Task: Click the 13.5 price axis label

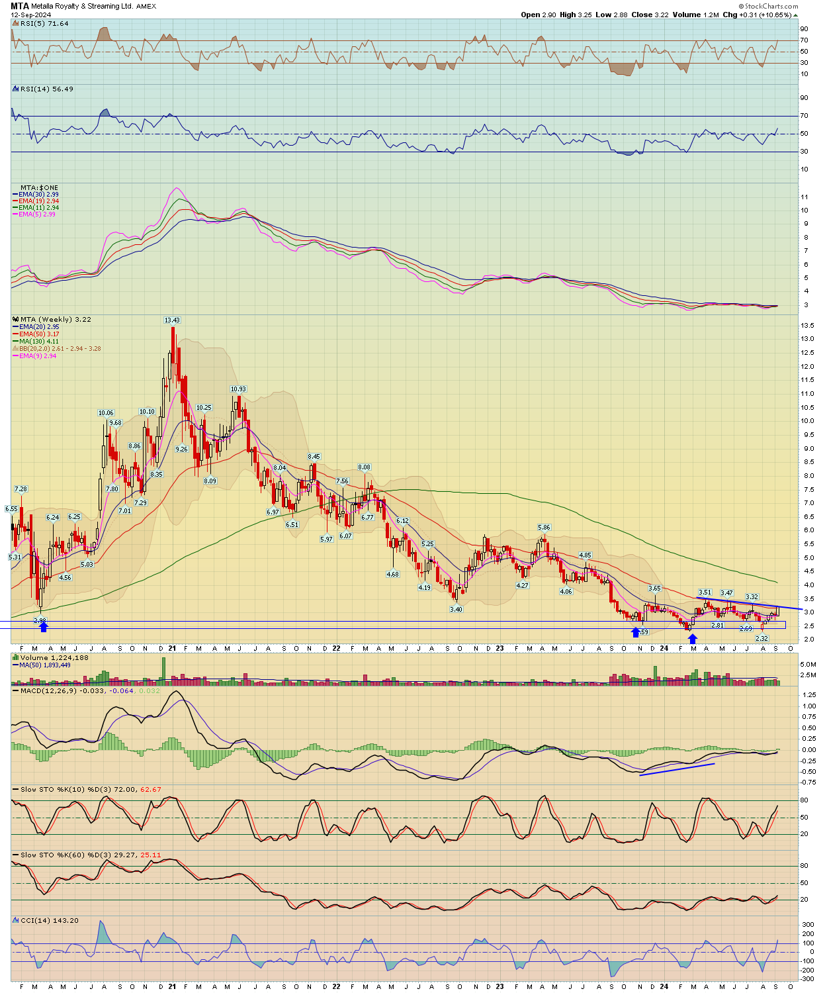Action: tap(807, 326)
